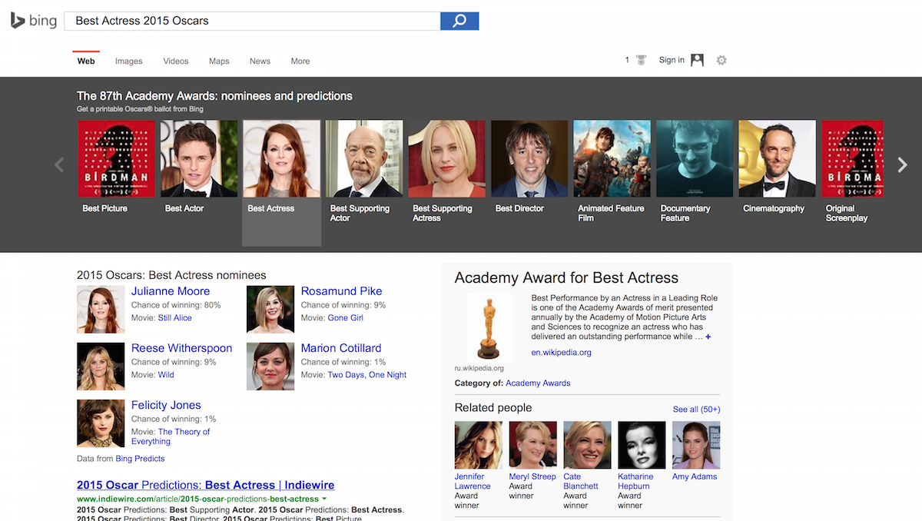The width and height of the screenshot is (922, 521).
Task: Click Jennifer Lawrence's photo
Action: pyautogui.click(x=479, y=445)
